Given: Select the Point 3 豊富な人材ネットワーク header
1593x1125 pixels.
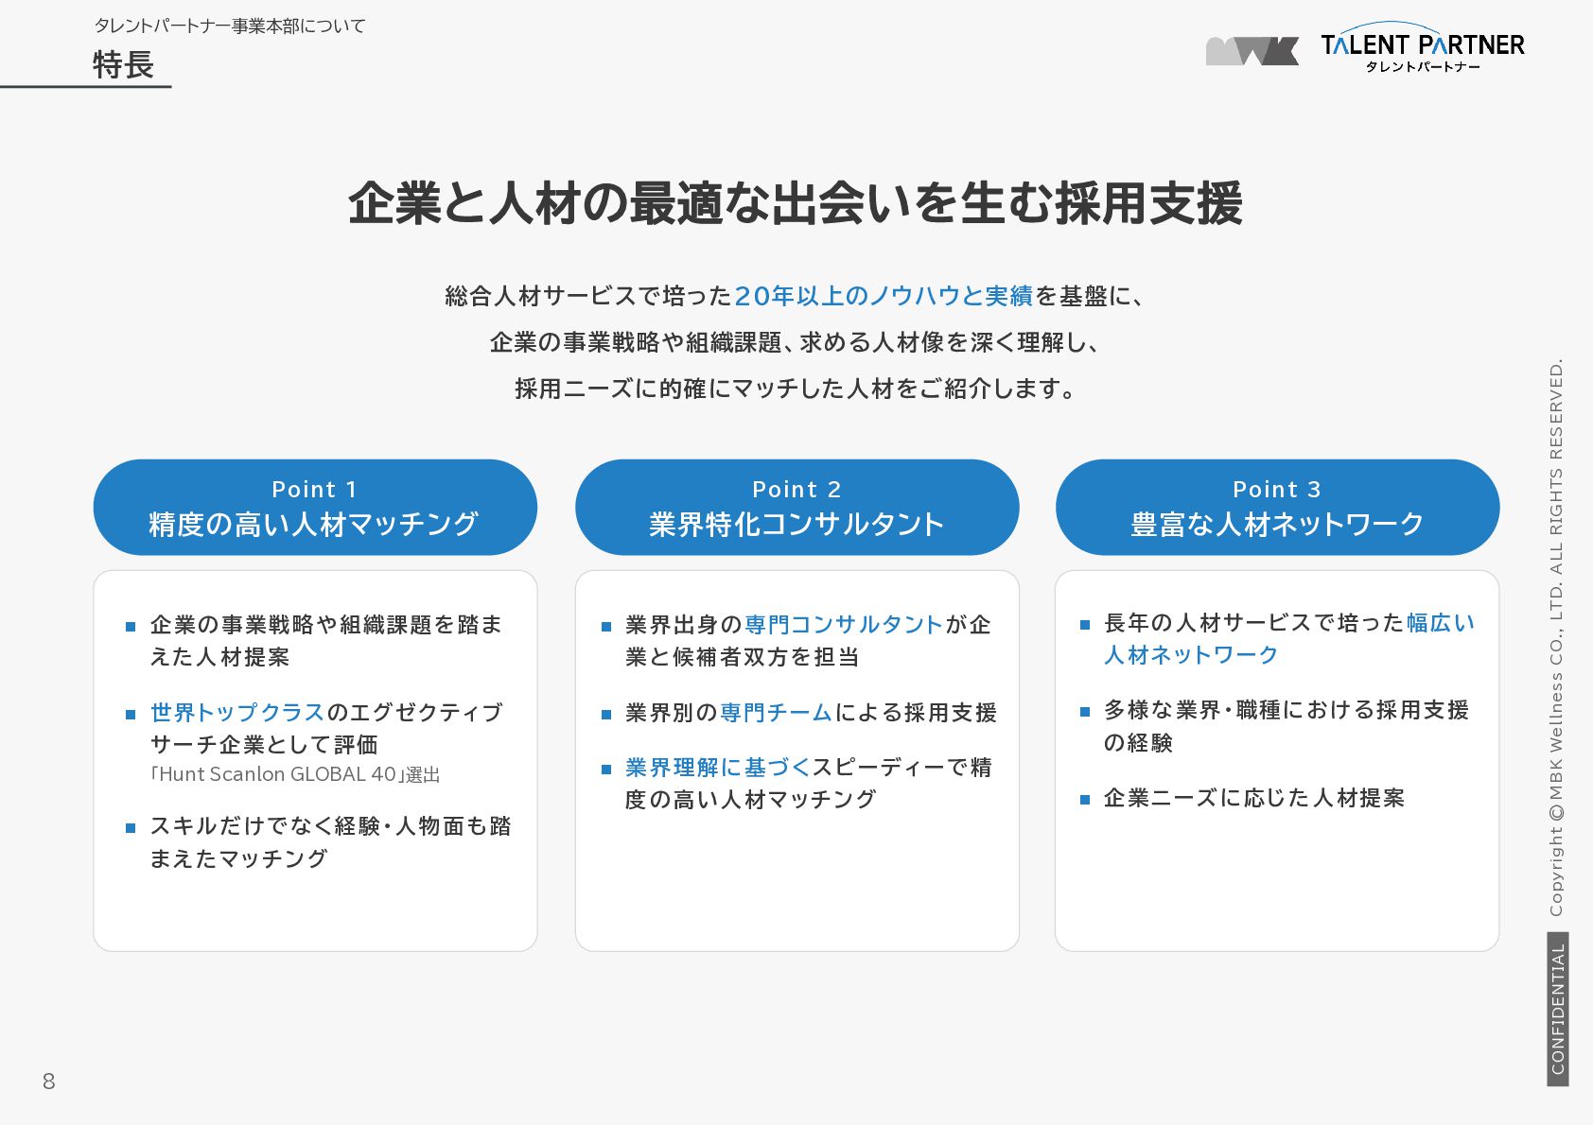Looking at the screenshot, I should (x=1277, y=508).
